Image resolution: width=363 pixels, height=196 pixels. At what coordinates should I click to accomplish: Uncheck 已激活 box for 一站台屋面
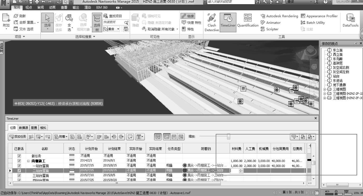(19, 166)
